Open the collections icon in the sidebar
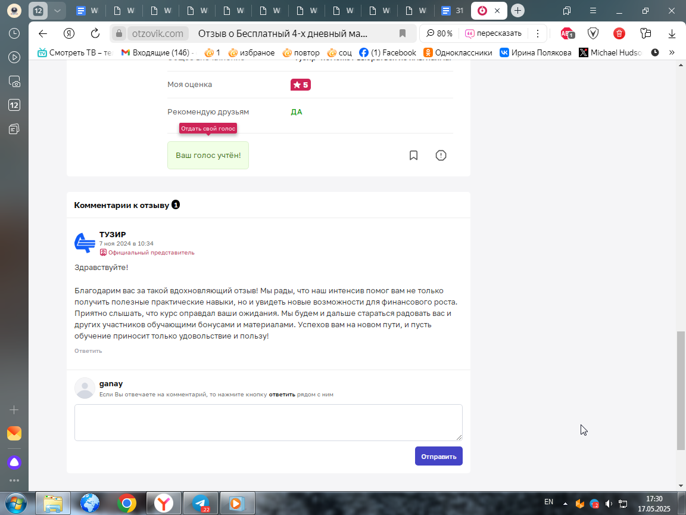Image resolution: width=686 pixels, height=515 pixels. [14, 129]
